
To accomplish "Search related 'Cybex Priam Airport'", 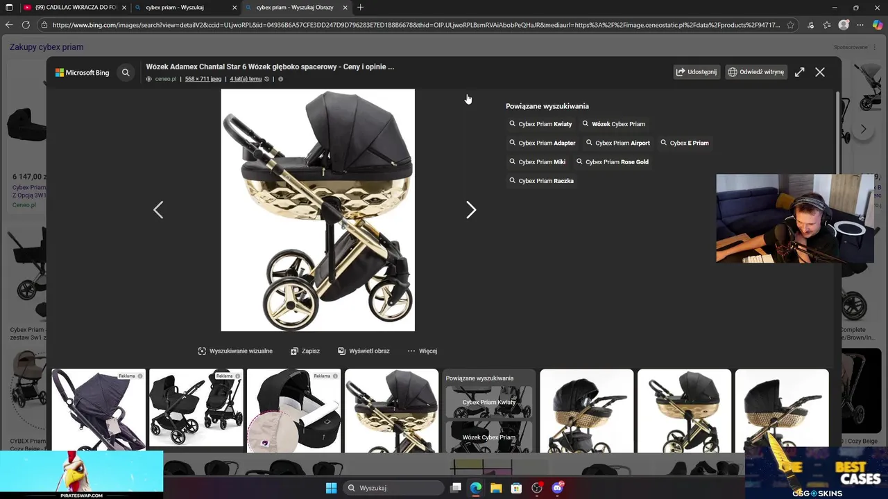I will pyautogui.click(x=618, y=143).
